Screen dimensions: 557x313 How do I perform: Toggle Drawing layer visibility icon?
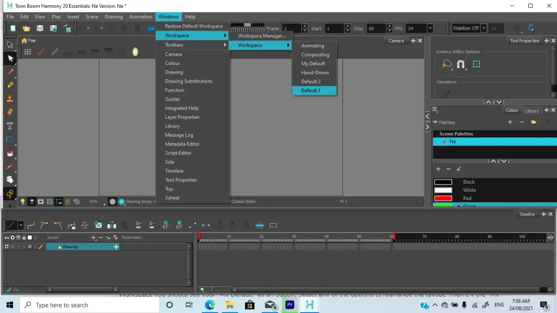[7, 247]
